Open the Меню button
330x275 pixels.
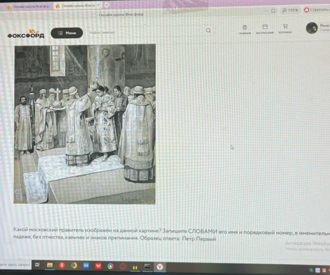tap(67, 33)
